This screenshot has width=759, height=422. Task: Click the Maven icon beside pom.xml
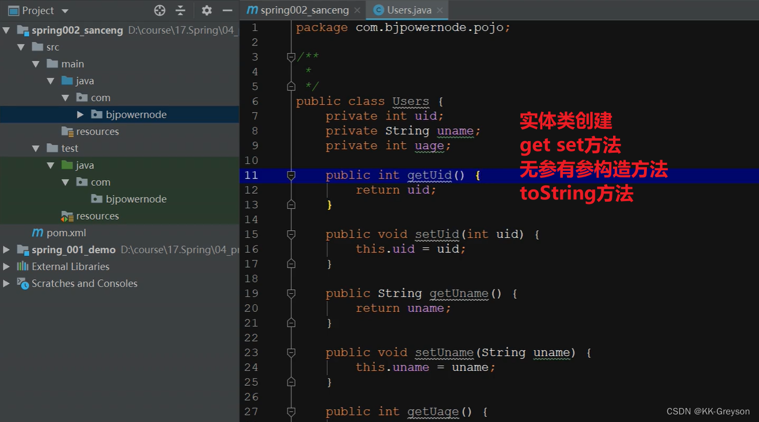click(37, 233)
